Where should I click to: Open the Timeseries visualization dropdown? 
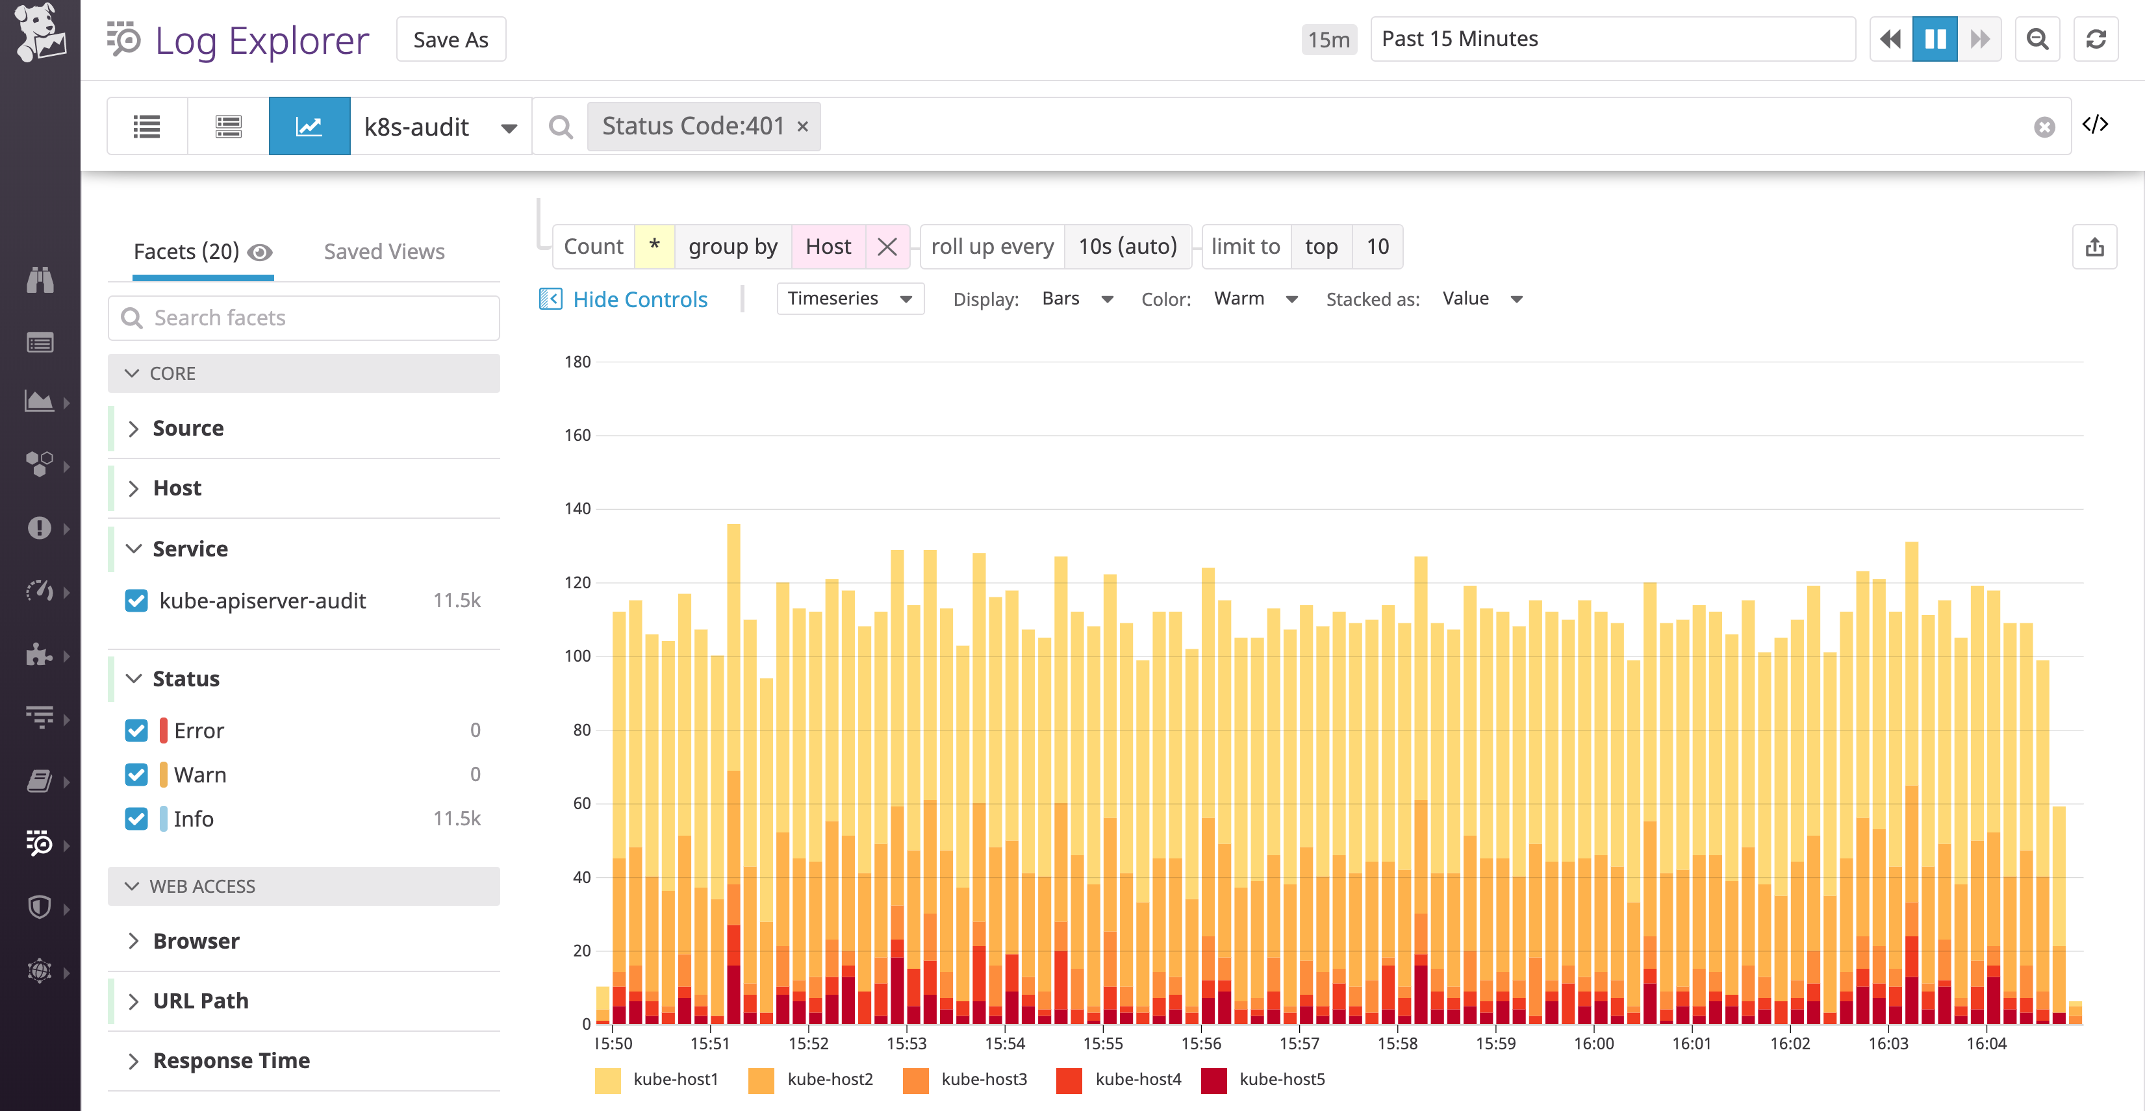click(x=849, y=298)
